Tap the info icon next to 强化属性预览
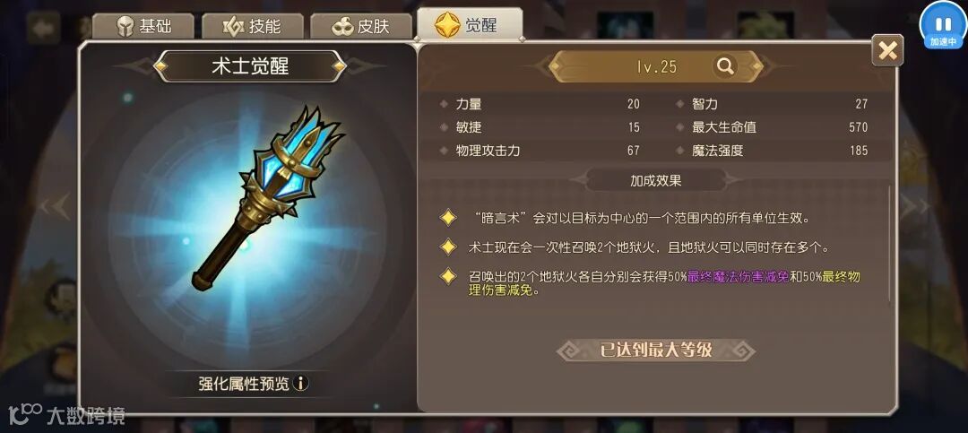Viewport: 968px width, 433px height. pyautogui.click(x=300, y=383)
